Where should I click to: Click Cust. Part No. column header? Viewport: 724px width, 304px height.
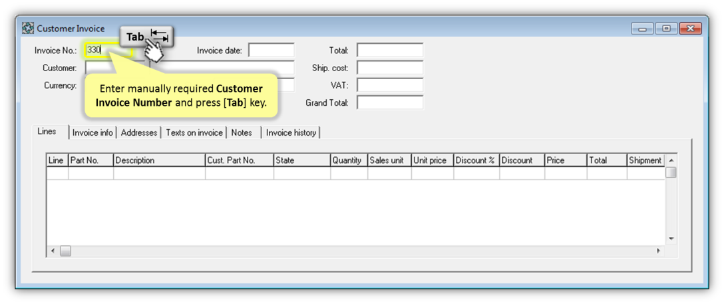coord(240,160)
